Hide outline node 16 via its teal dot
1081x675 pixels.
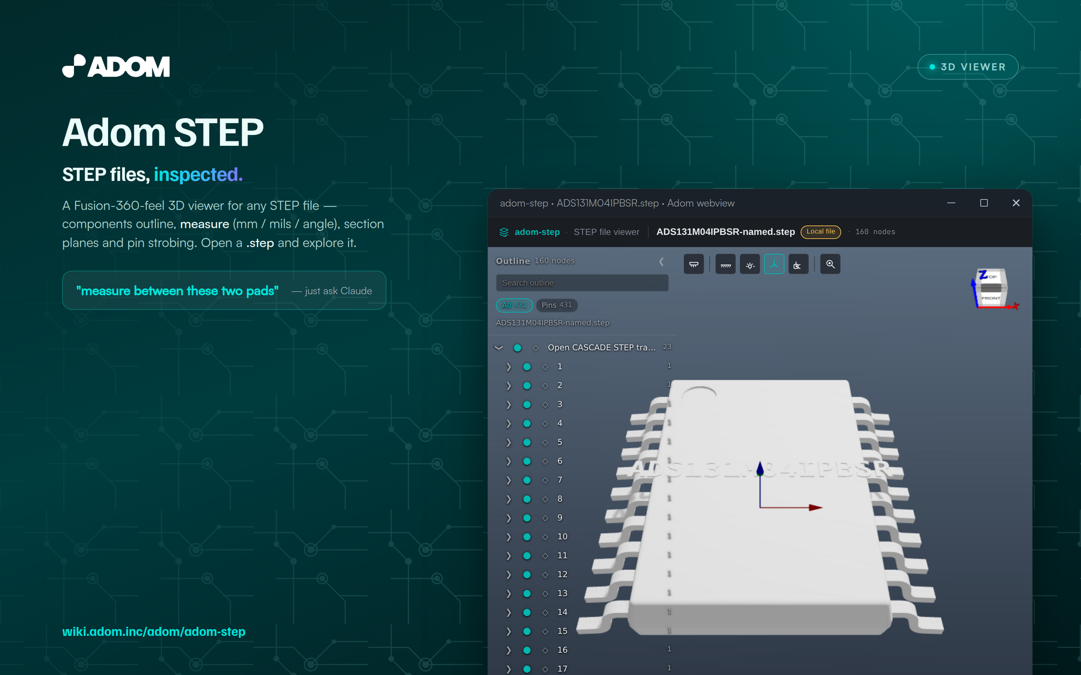(527, 650)
